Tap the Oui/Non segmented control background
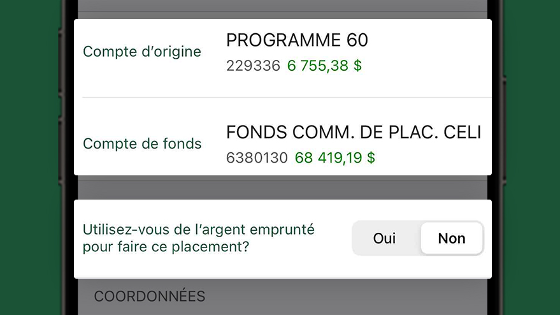This screenshot has height=315, width=560. (418, 238)
